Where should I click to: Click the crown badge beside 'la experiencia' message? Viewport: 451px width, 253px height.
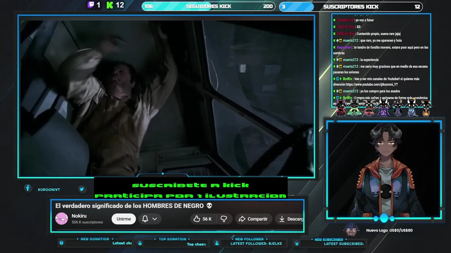click(x=341, y=60)
